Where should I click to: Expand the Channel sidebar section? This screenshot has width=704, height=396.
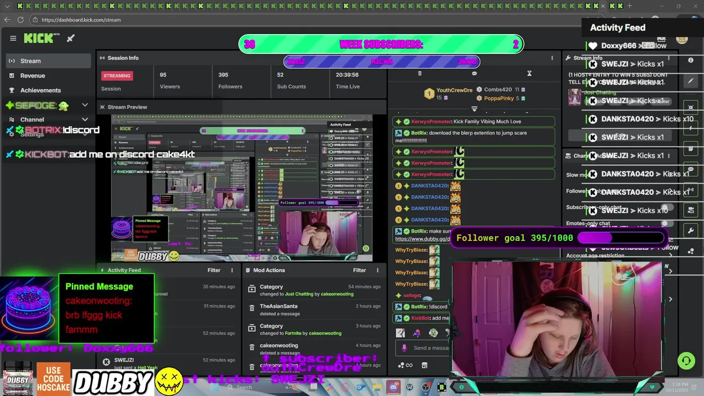(x=85, y=119)
